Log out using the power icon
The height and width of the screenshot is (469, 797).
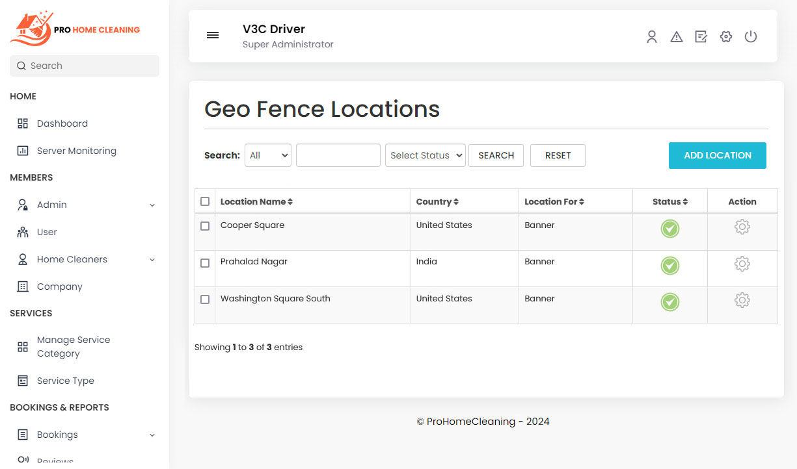coord(751,36)
